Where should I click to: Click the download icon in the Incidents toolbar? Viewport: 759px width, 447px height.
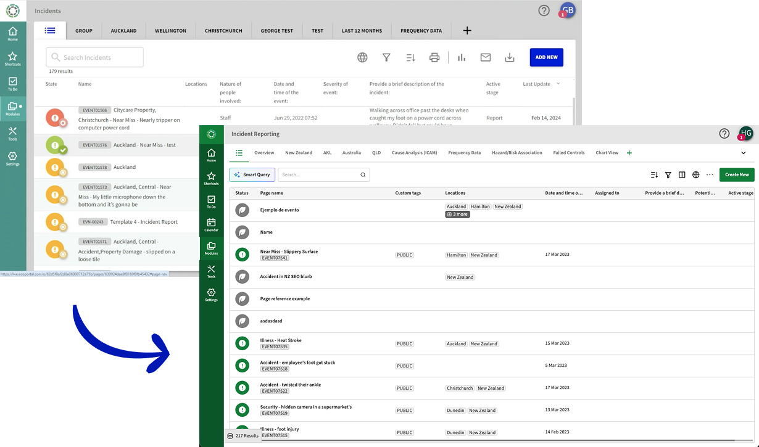[x=510, y=57]
